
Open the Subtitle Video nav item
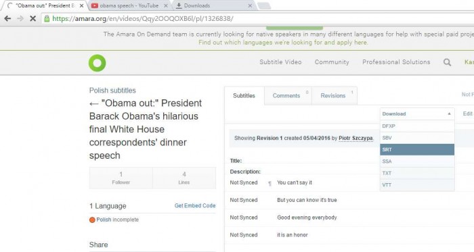coord(280,62)
